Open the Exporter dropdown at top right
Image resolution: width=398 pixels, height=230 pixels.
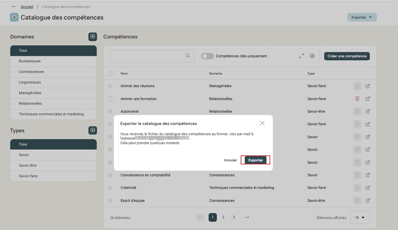[x=362, y=17]
